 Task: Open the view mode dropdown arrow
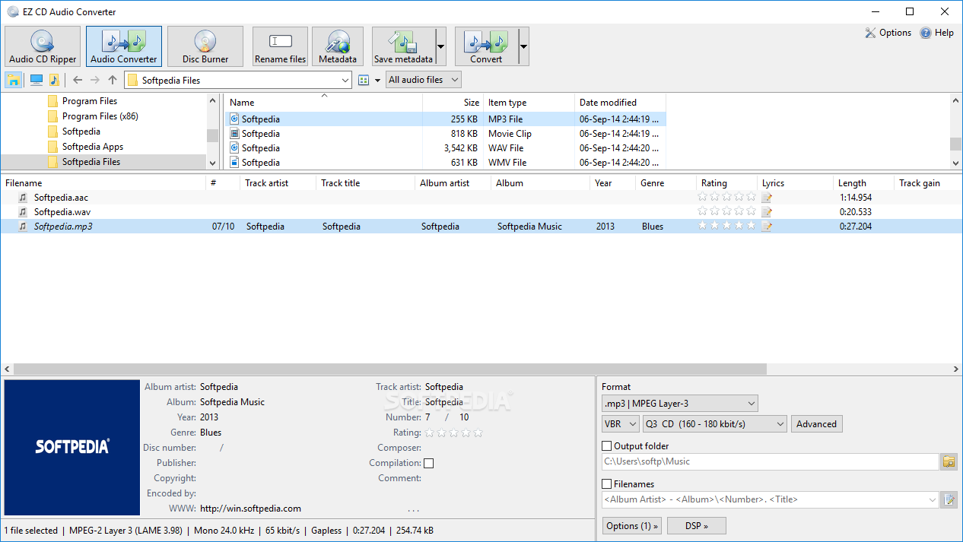377,80
